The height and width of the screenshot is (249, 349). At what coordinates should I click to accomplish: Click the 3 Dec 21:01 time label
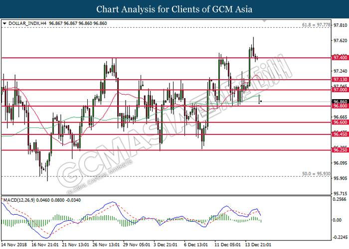[166, 245]
